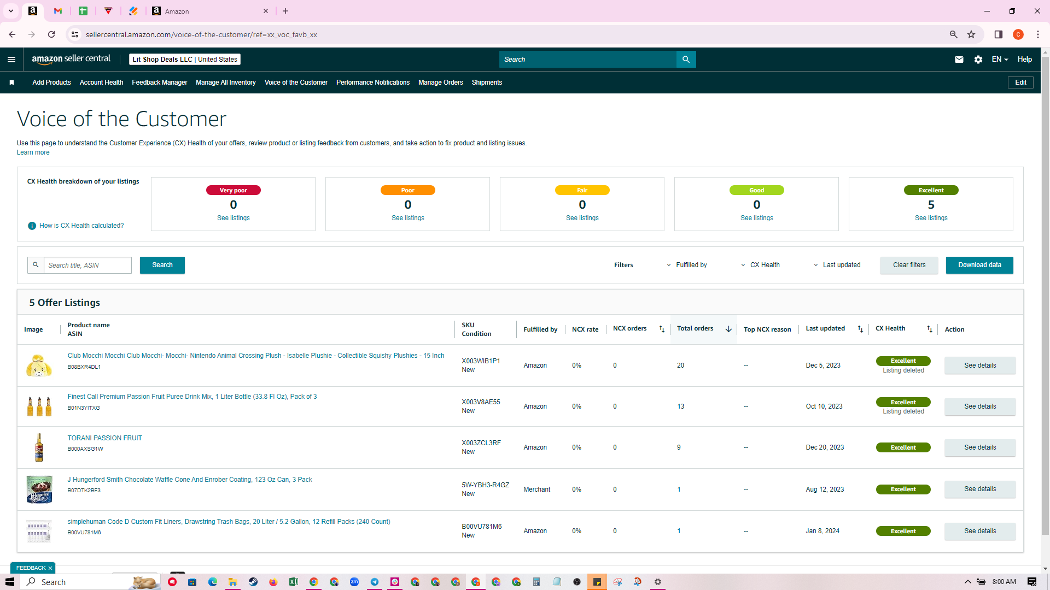The height and width of the screenshot is (590, 1050).
Task: Bookmark this page with the star icon
Action: click(x=971, y=34)
